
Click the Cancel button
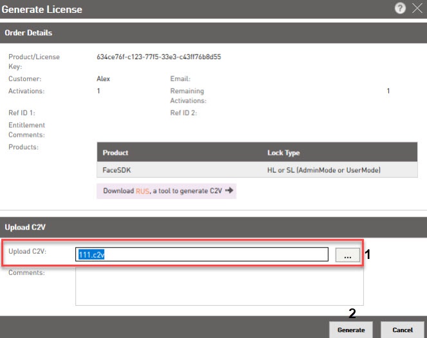[403, 330]
